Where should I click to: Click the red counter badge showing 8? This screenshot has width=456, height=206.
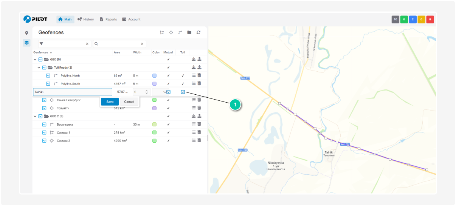[430, 19]
